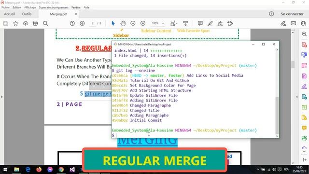Add bookmark with the star icon

pyautogui.click(x=15, y=24)
